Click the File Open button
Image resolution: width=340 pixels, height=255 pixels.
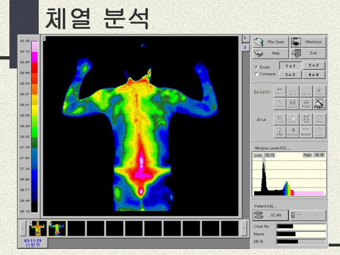(271, 42)
